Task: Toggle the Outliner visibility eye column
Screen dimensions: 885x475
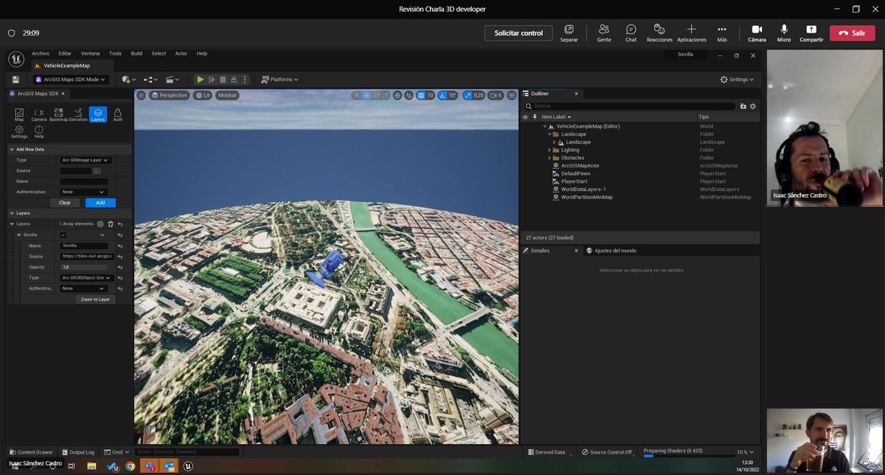Action: click(525, 117)
